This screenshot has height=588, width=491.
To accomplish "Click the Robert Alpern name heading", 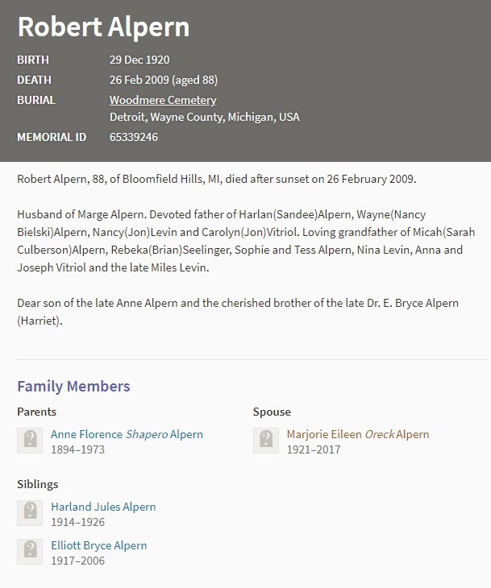I will (x=103, y=27).
